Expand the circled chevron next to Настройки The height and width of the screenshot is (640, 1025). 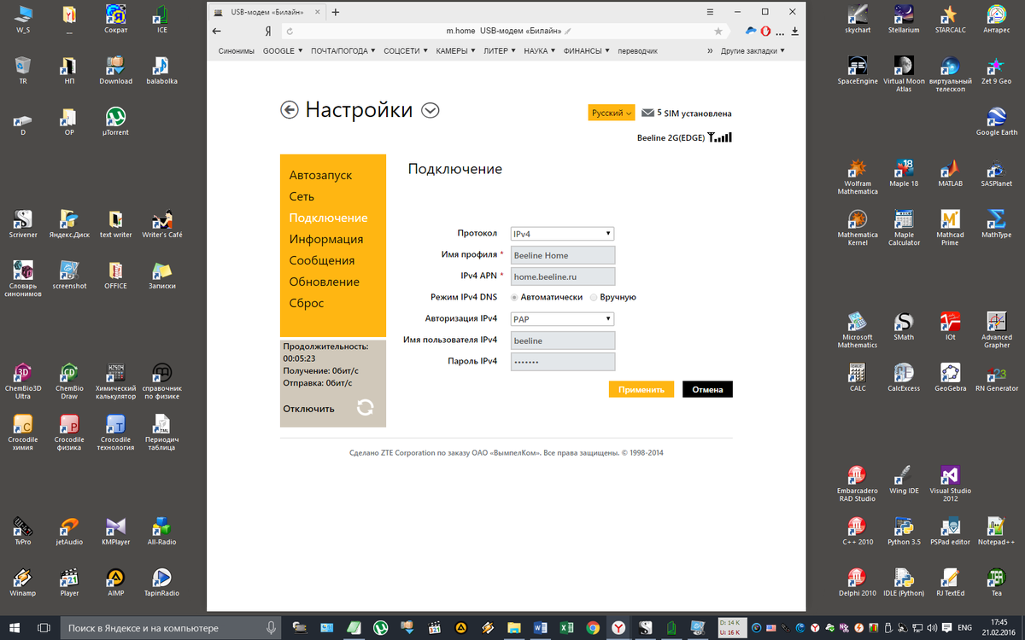point(430,110)
